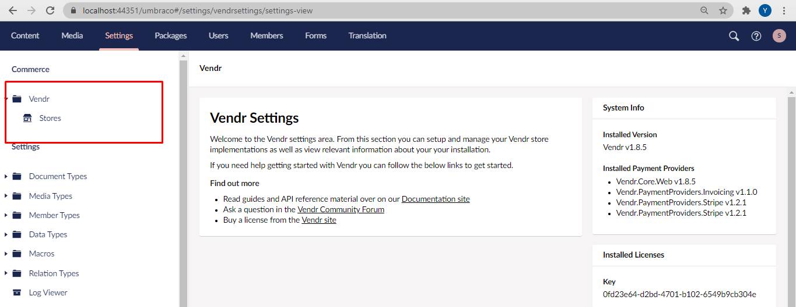Click the Vendr folder icon
The width and height of the screenshot is (796, 307).
[x=17, y=99]
